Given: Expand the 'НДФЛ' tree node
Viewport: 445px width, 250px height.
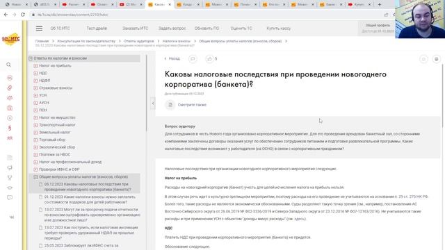Looking at the screenshot, I should 35,81.
